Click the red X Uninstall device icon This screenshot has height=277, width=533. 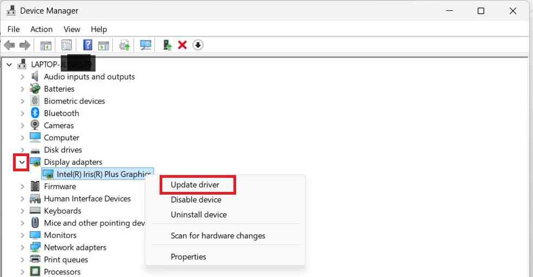click(182, 45)
